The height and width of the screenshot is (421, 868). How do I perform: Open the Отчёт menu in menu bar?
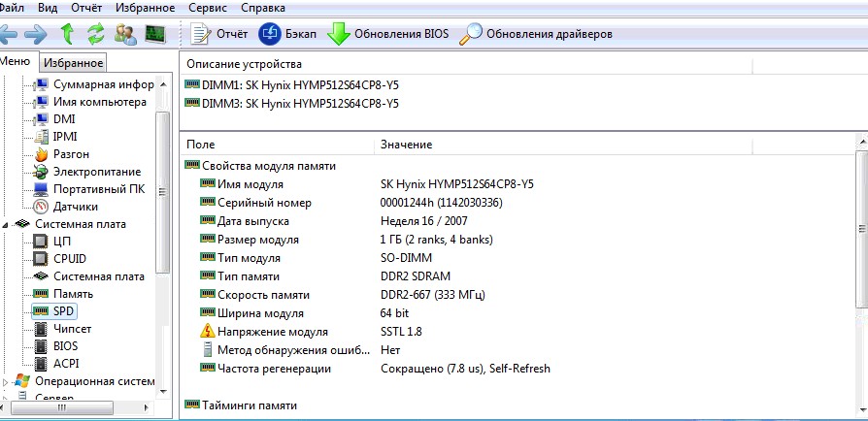click(86, 8)
